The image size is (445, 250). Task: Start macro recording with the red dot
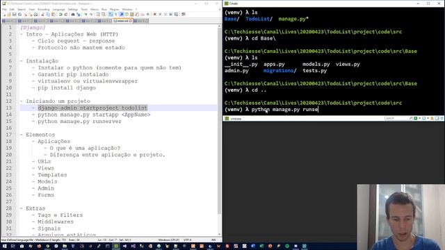pos(154,14)
